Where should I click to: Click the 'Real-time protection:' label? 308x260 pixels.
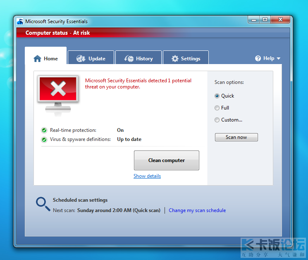[73, 130]
